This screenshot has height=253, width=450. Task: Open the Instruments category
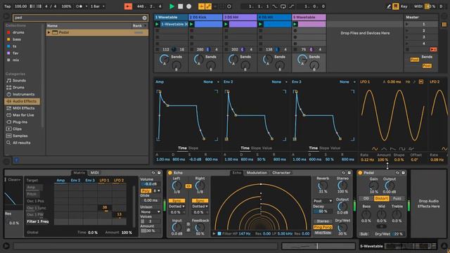[23, 94]
